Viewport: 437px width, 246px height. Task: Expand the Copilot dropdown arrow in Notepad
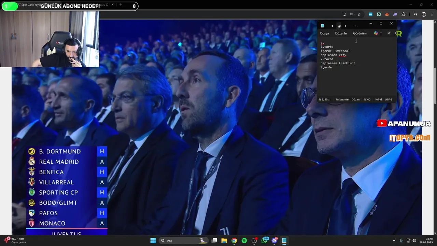[381, 33]
